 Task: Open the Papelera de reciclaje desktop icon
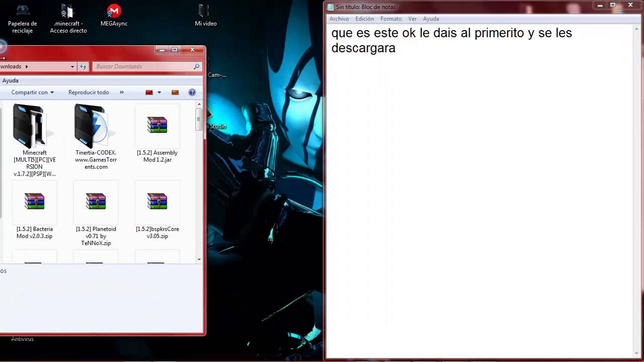22,18
